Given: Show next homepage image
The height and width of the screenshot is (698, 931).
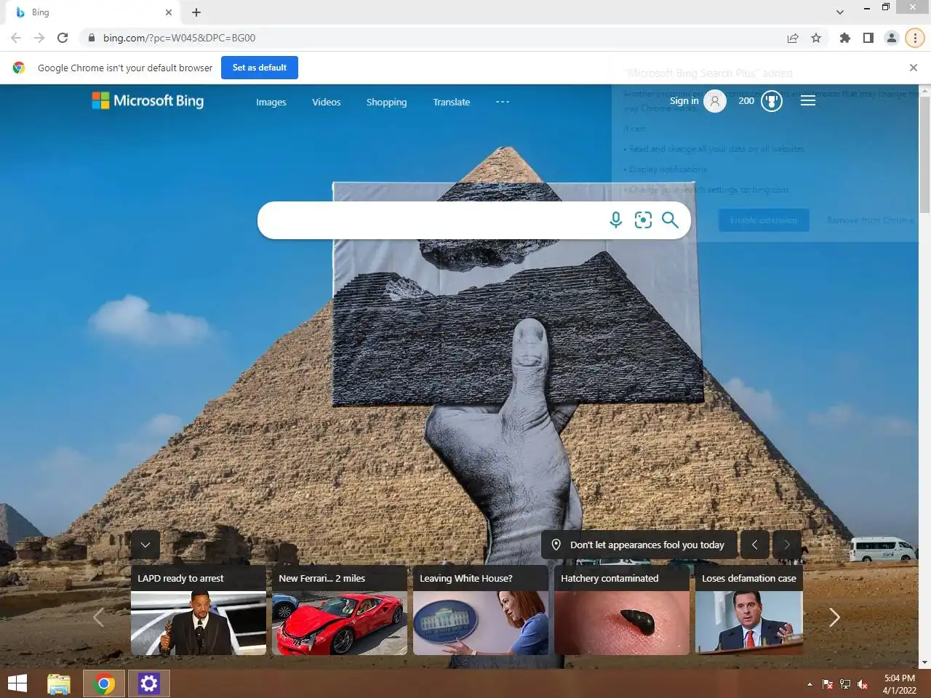Looking at the screenshot, I should [787, 545].
